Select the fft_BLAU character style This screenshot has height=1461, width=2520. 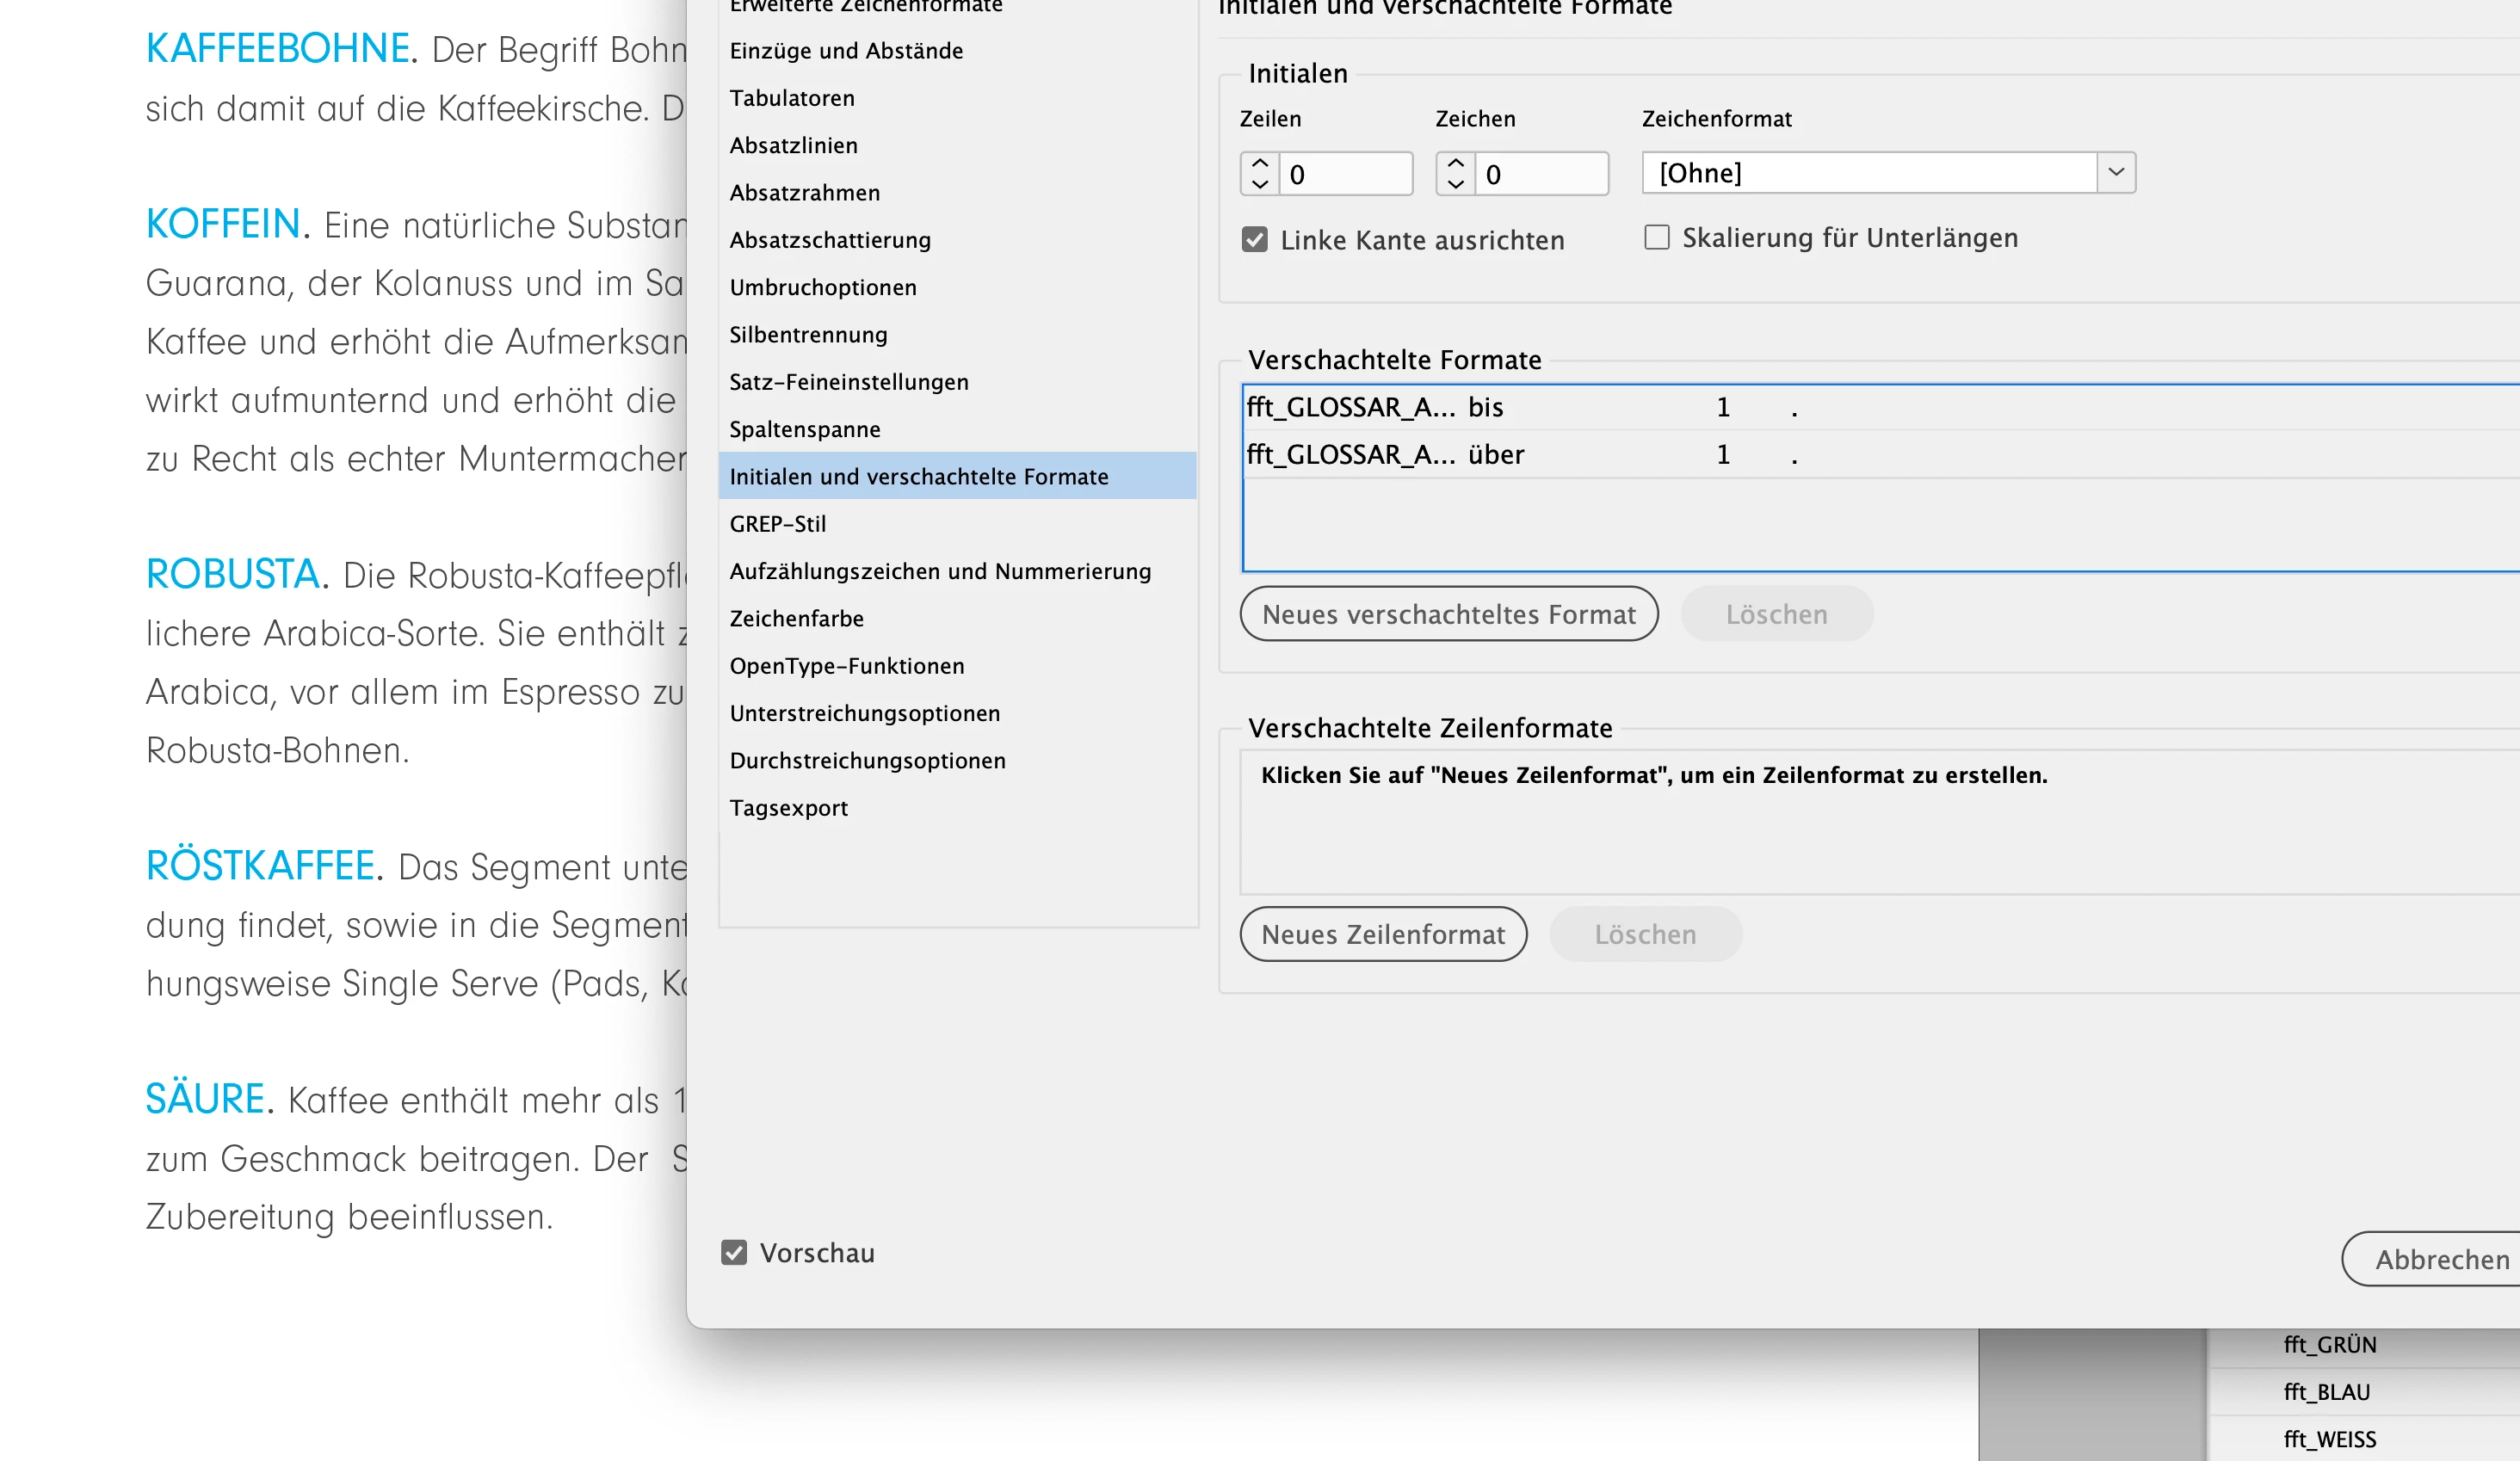tap(2327, 1392)
